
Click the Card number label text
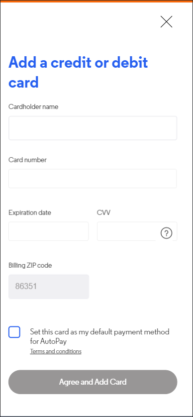[x=27, y=160]
